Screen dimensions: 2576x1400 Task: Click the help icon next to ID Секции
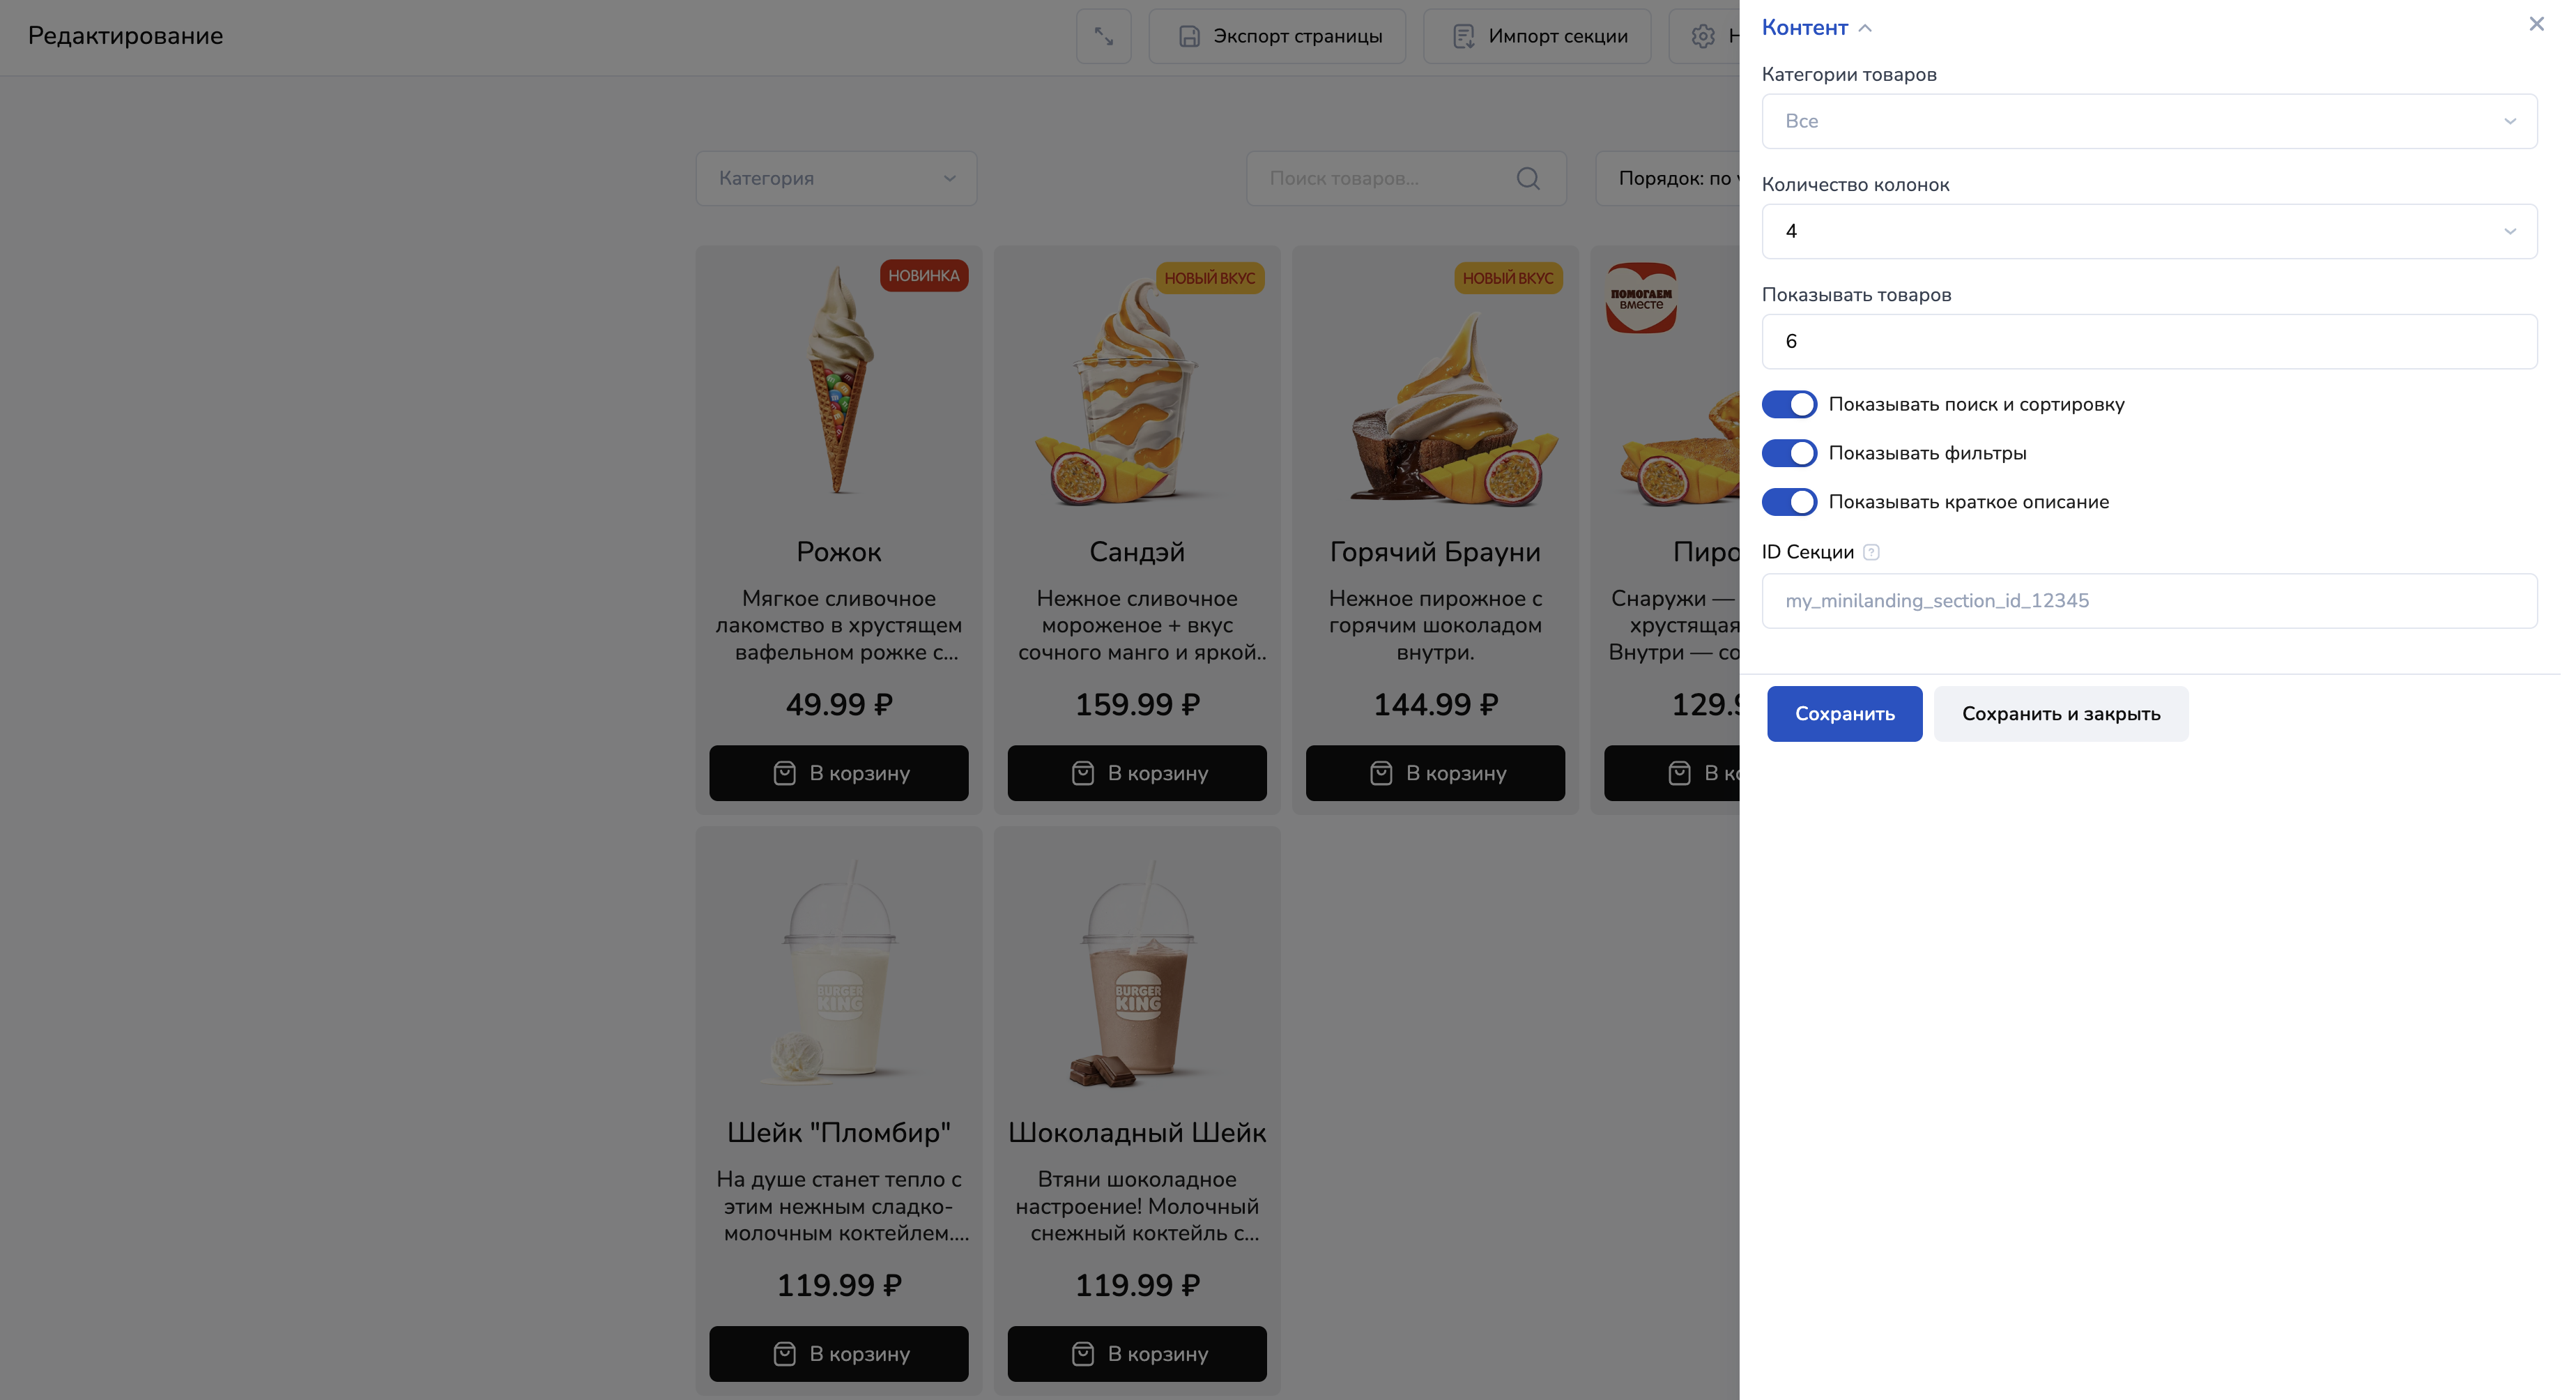(1871, 552)
